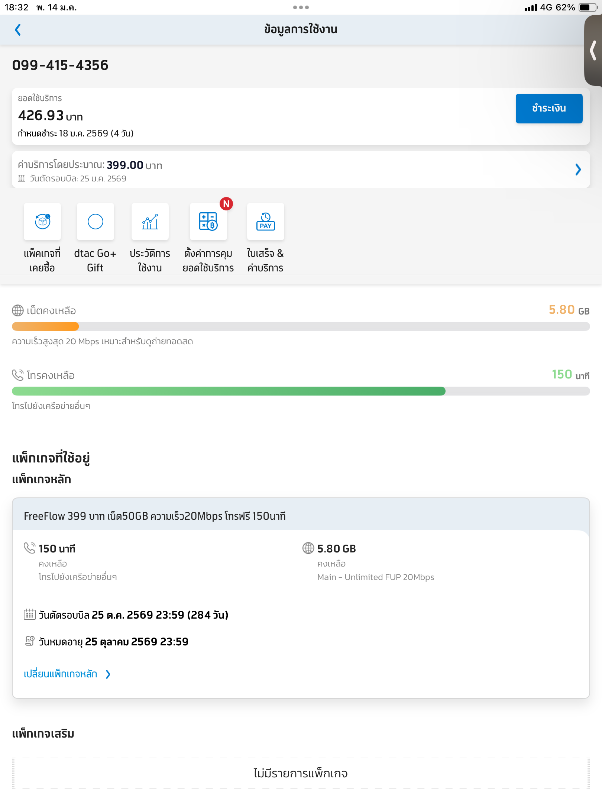Tap the เปลี่ยนแพ็กเกจหลัก change package link
Image resolution: width=602 pixels, height=803 pixels.
(x=61, y=674)
